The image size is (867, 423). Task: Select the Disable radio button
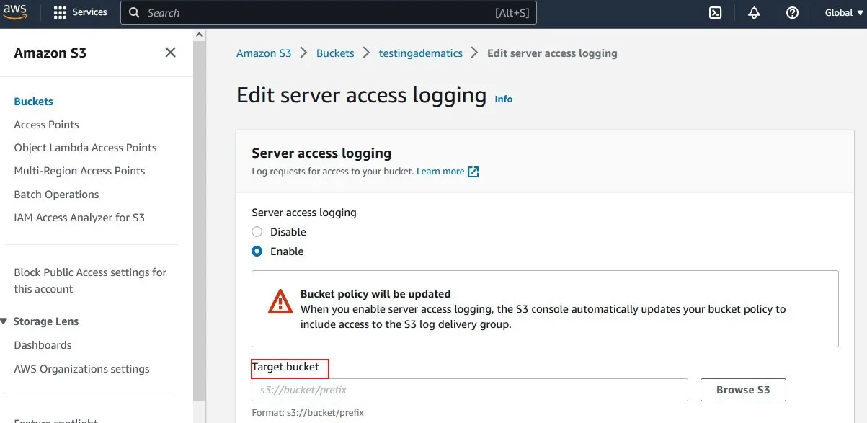coord(257,232)
